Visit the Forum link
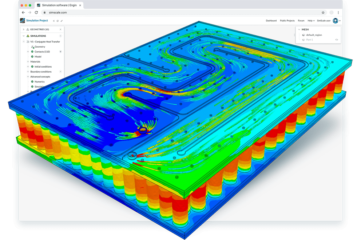The width and height of the screenshot is (361, 240). 301,21
